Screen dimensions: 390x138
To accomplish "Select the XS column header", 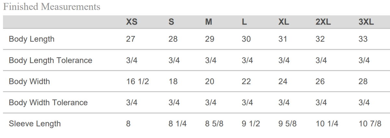I will [132, 22].
